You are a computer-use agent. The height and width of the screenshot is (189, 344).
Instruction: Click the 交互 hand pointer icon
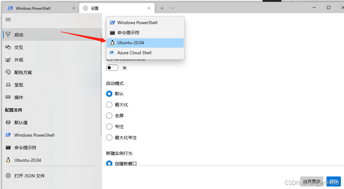pos(8,47)
